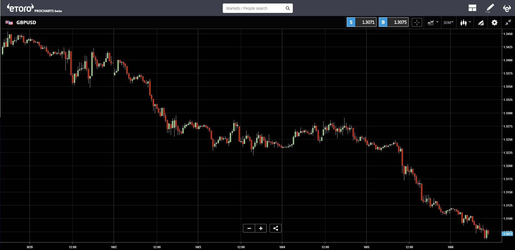Click the 1.3325 price axis label
The height and width of the screenshot is (250, 515).
[x=508, y=100]
